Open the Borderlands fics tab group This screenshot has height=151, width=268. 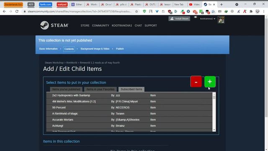point(13,5)
